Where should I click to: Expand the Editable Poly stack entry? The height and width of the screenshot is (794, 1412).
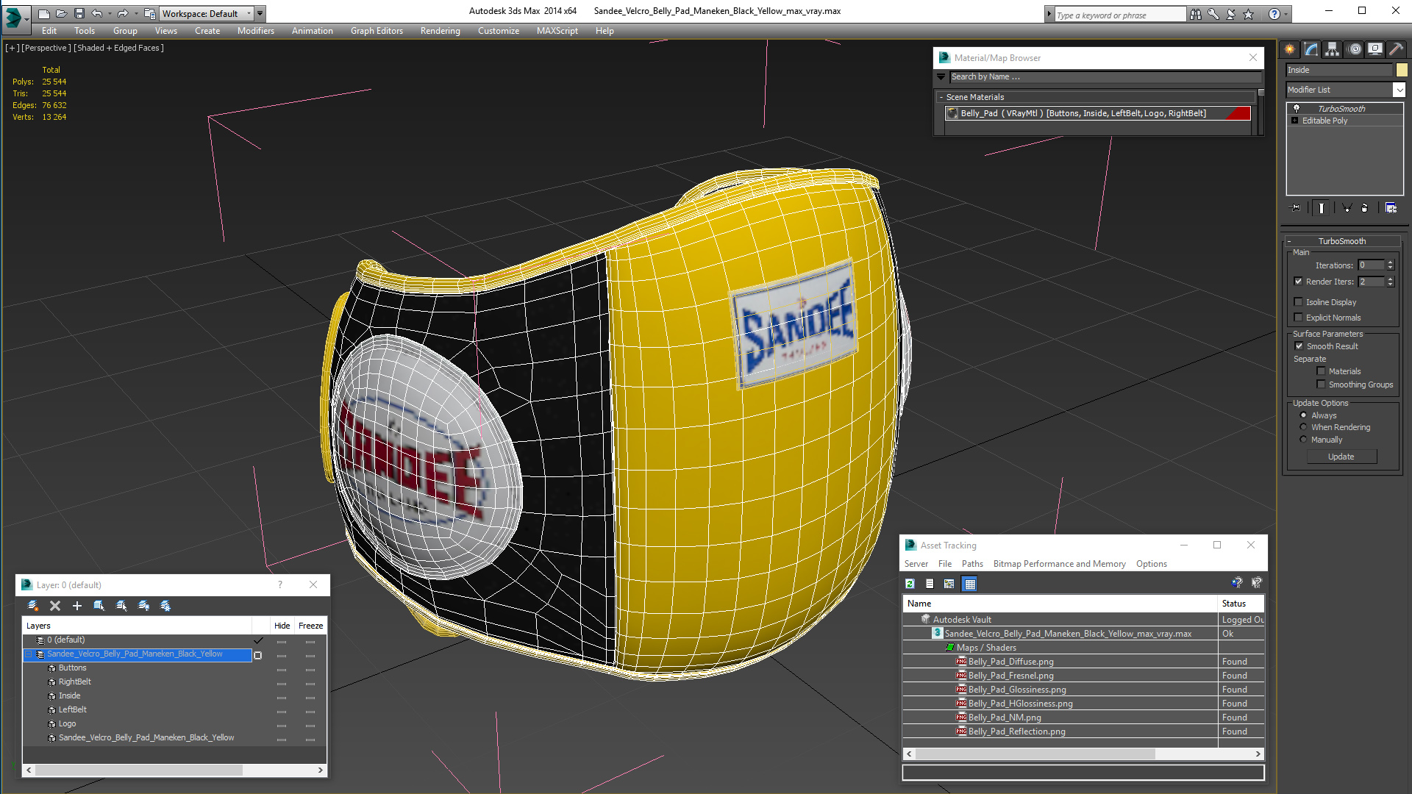(1295, 121)
